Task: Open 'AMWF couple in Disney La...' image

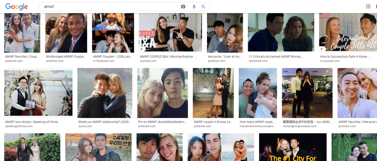Action: 213,93
